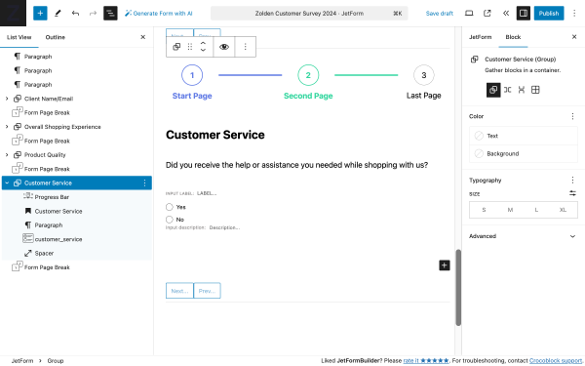Close the settings sidebar

pyautogui.click(x=574, y=37)
